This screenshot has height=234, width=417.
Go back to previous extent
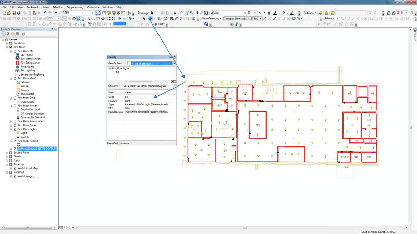120,18
